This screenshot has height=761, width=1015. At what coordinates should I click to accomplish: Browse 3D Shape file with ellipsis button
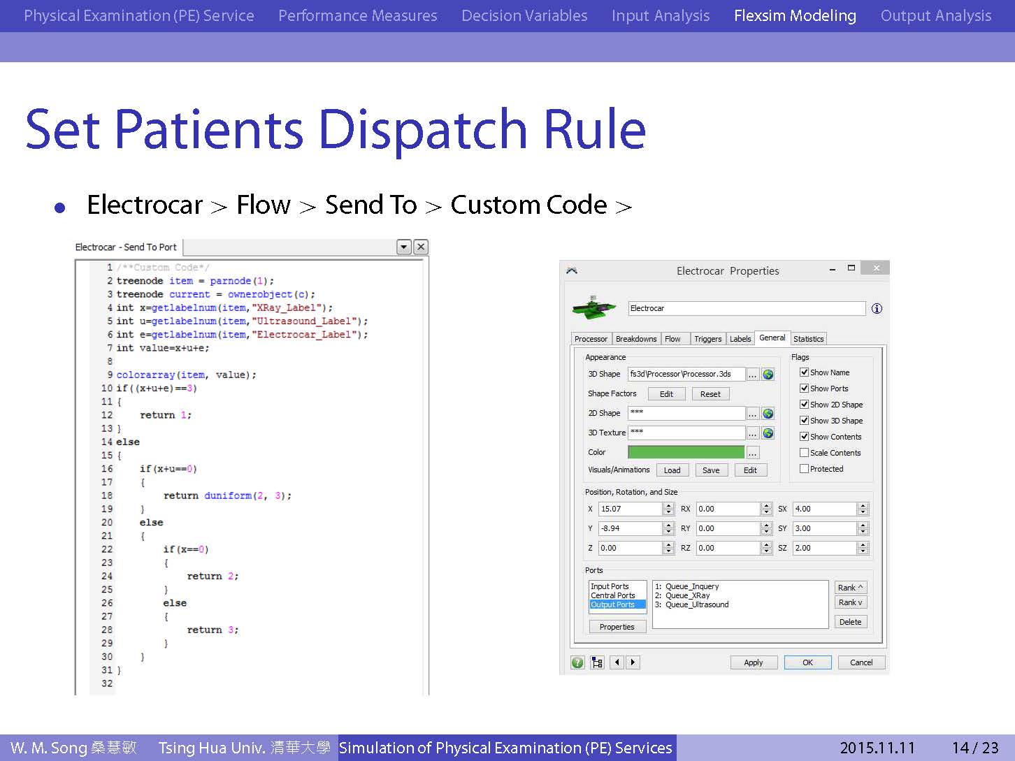click(x=752, y=375)
